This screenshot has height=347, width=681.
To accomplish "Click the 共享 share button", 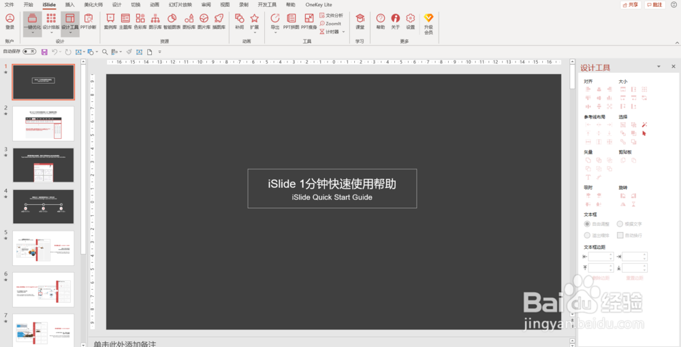I will tap(631, 5).
